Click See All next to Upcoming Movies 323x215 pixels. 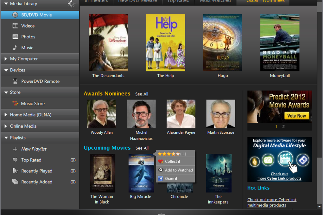pyautogui.click(x=142, y=148)
